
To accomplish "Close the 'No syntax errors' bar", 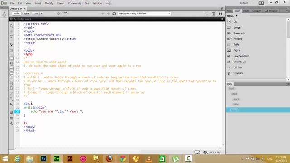I will pos(222,19).
